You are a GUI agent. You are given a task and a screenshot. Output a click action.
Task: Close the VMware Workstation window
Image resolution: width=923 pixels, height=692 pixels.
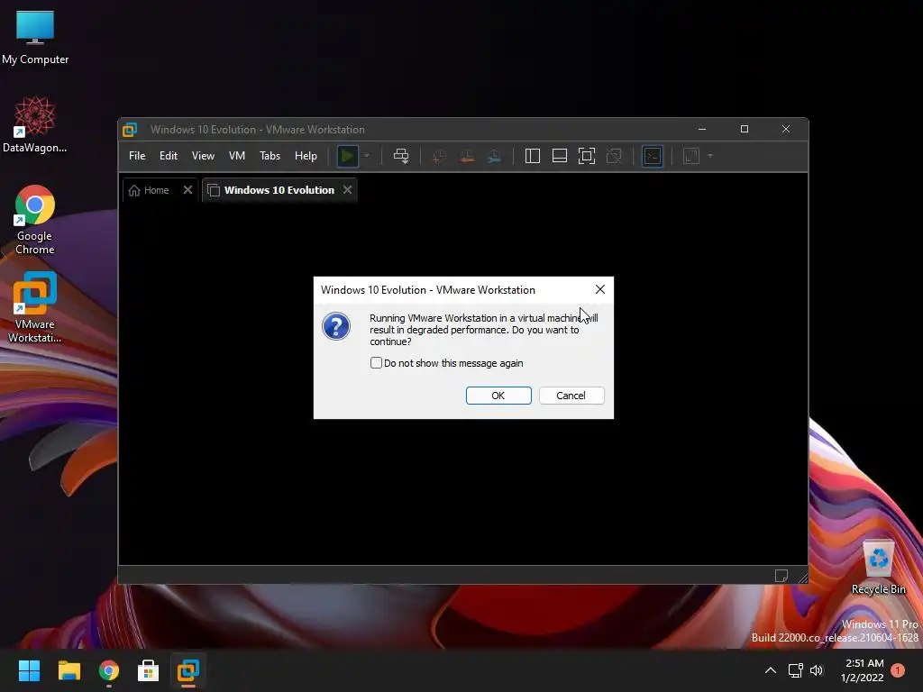[786, 129]
